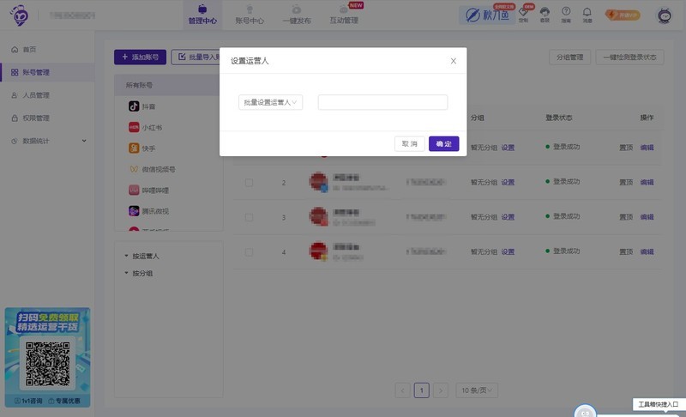The image size is (686, 417).
Task: Click 置顶 in the first row
Action: tap(626, 148)
